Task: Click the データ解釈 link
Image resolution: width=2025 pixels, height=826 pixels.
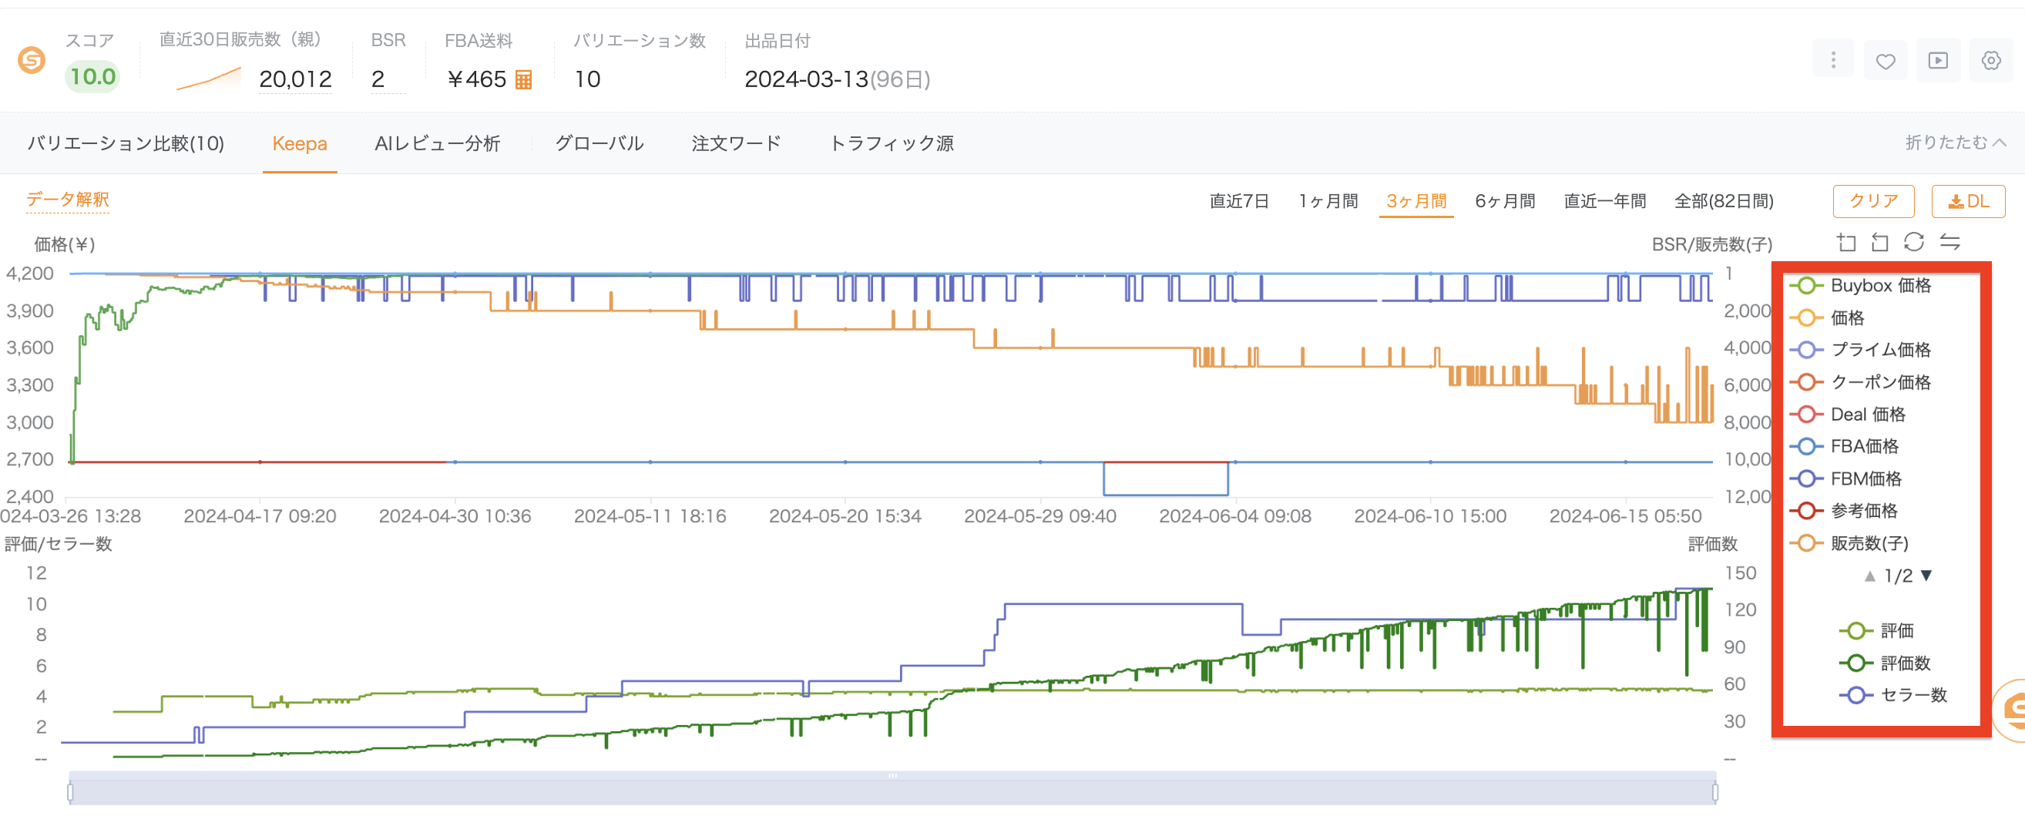Action: (x=68, y=200)
